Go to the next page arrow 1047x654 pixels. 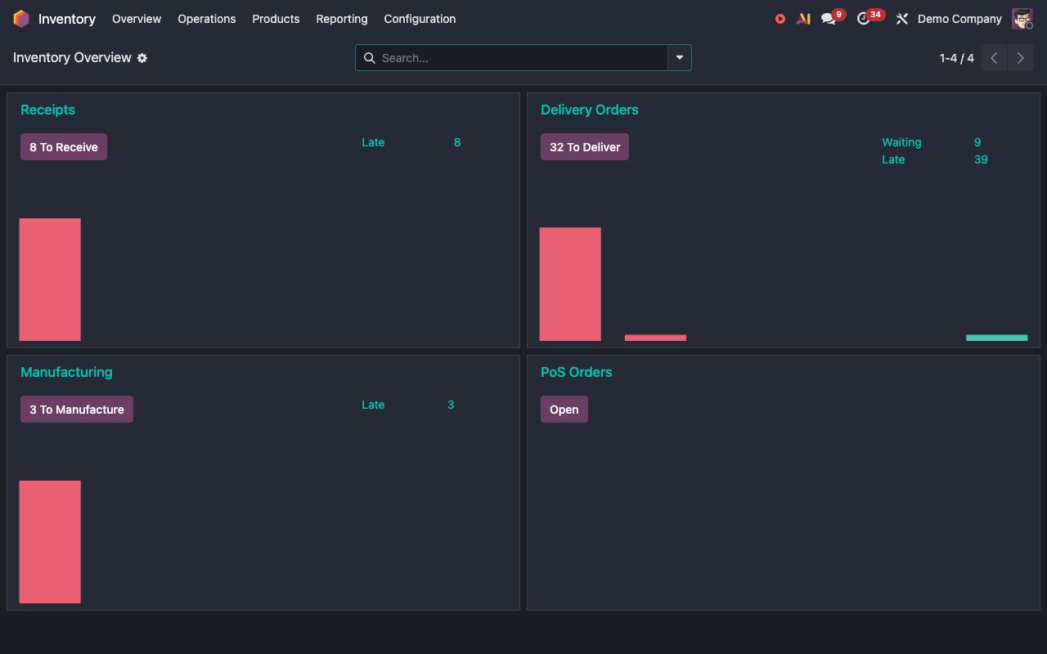[1021, 58]
